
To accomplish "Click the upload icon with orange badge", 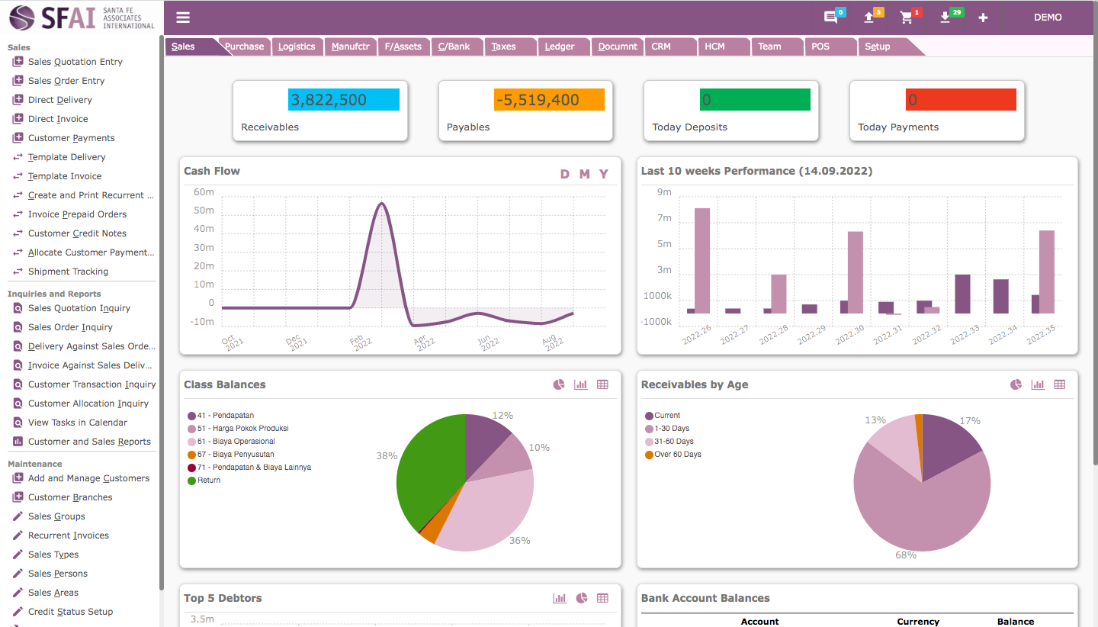I will pos(868,18).
